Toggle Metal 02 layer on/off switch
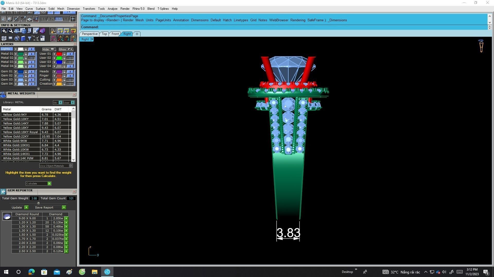Image resolution: width=494 pixels, height=277 pixels. pyautogui.click(x=31, y=58)
